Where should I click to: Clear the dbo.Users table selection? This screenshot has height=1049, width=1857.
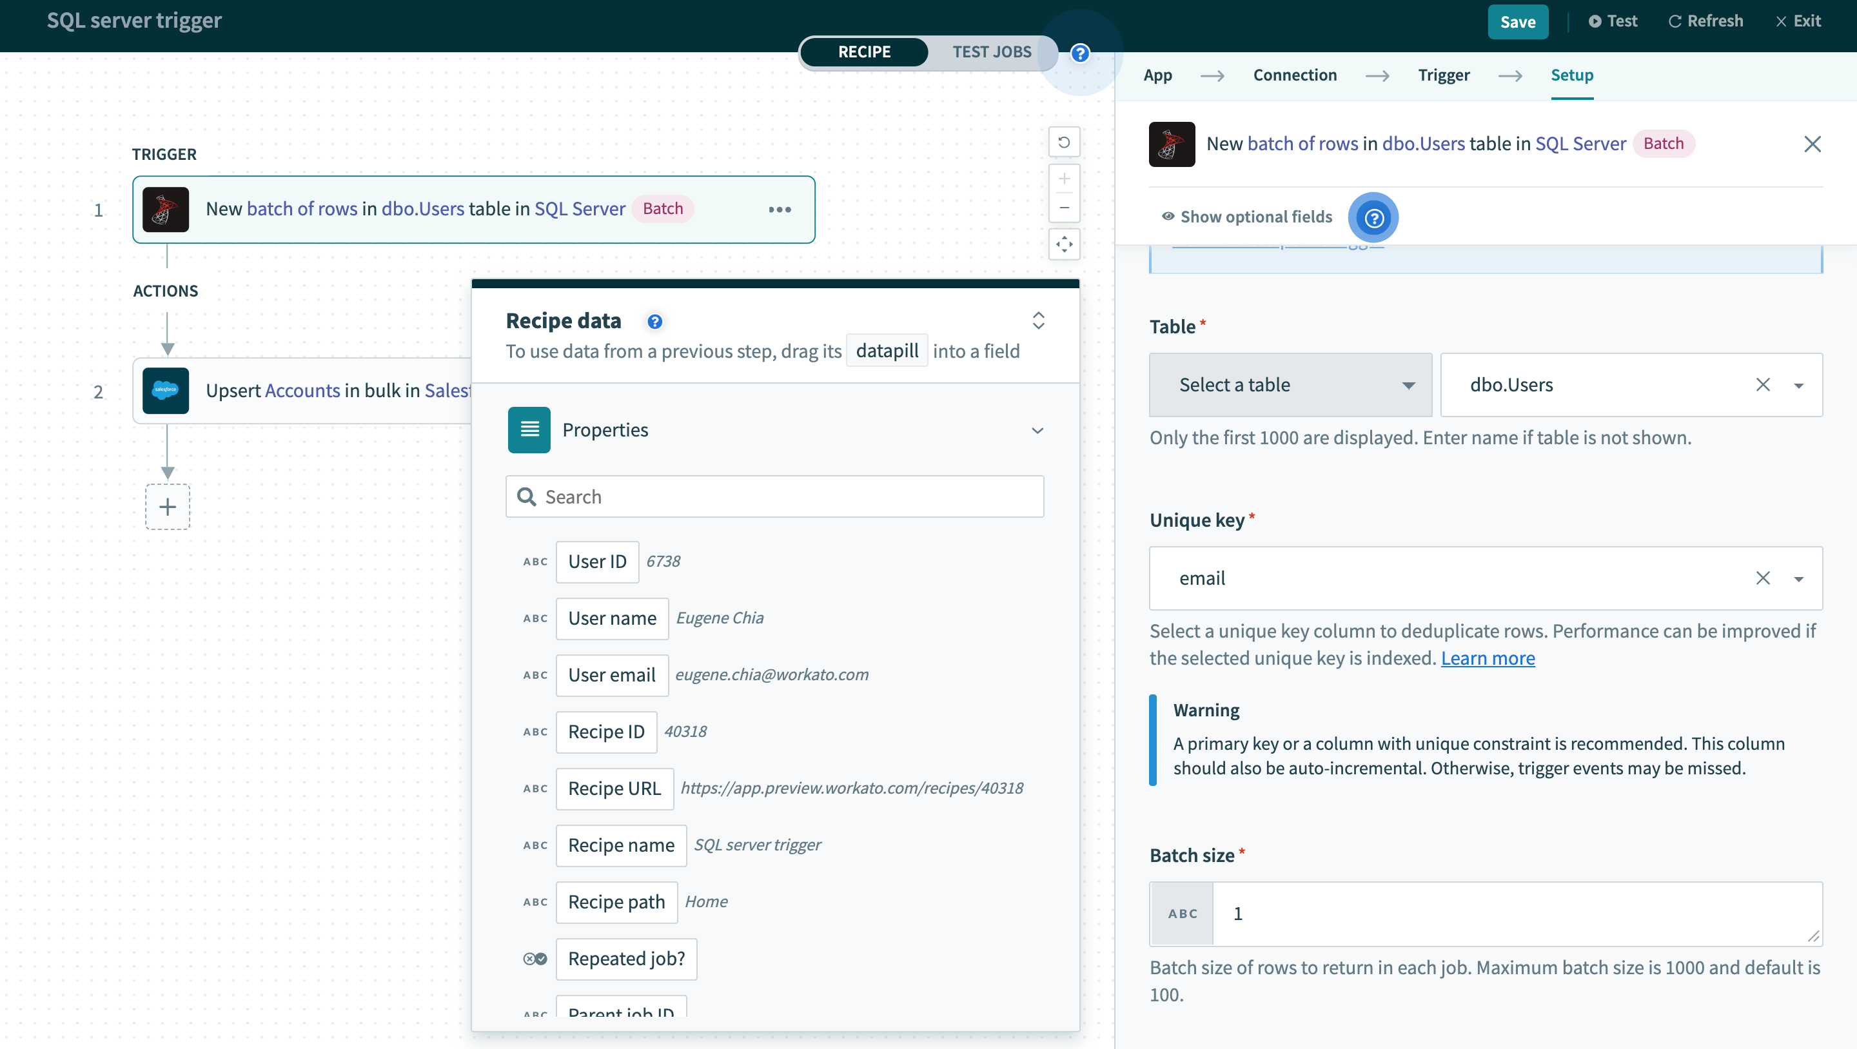click(1763, 385)
